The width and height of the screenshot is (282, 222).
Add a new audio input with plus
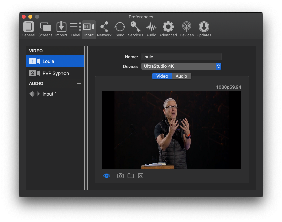click(79, 84)
